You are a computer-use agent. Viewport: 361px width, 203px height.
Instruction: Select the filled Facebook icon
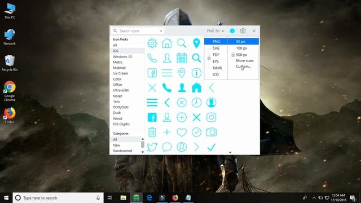coord(152,117)
